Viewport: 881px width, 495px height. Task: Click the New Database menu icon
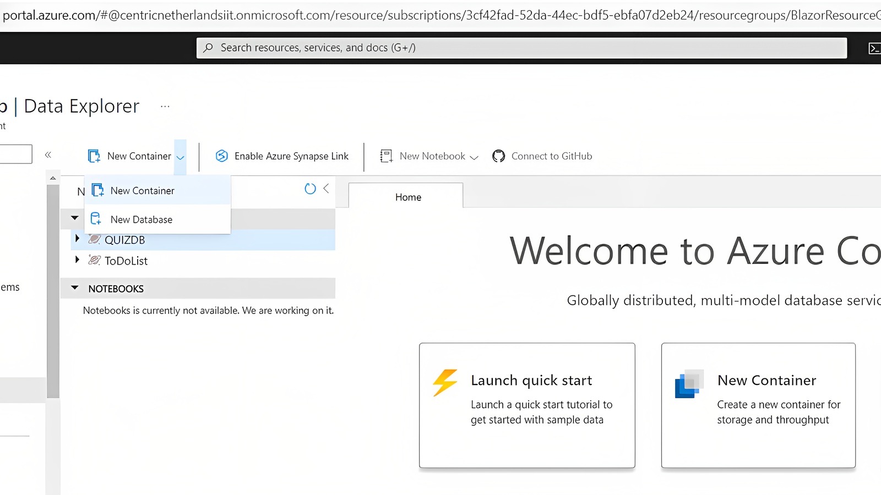[x=96, y=219]
